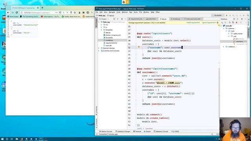251x141 pixels.
Task: Open Firefox downloads arrow icon
Action: [x=79, y=13]
